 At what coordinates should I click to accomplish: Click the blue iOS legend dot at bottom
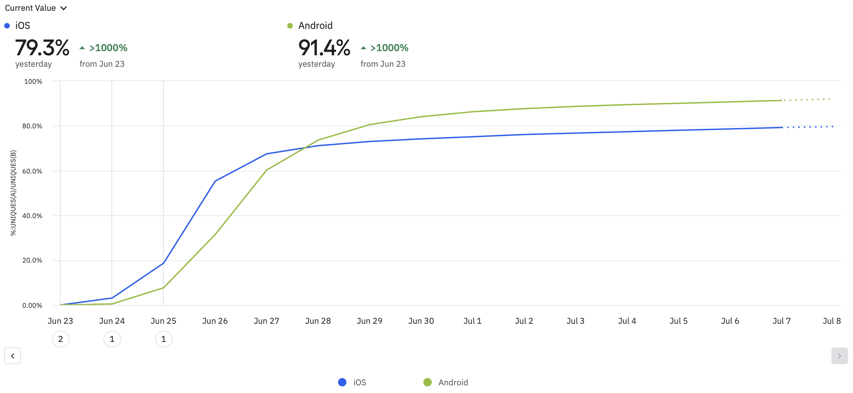point(342,382)
